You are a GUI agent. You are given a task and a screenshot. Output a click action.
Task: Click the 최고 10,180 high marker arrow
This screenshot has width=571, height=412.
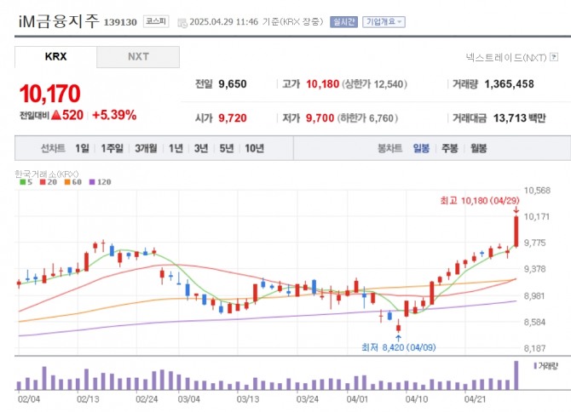(x=516, y=209)
